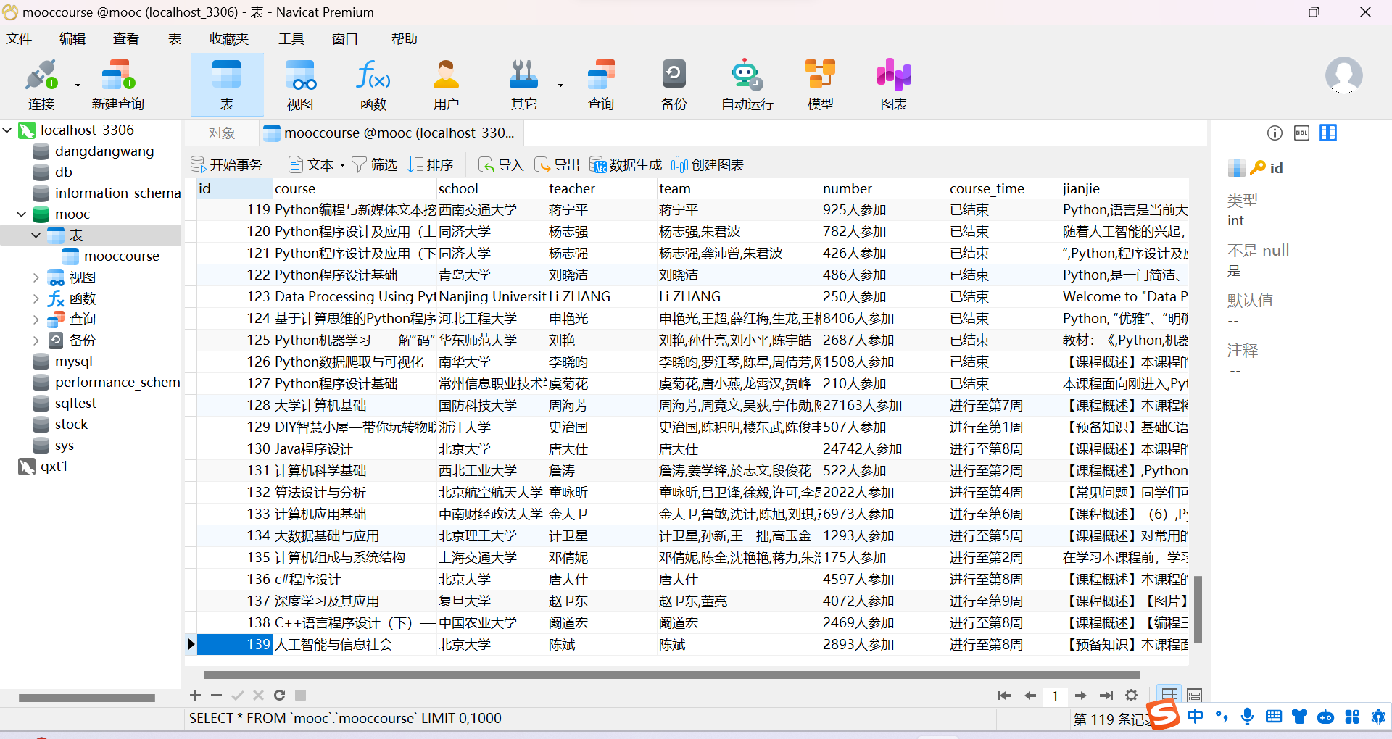
Task: Click the New Query (新建查询) icon
Action: click(118, 85)
